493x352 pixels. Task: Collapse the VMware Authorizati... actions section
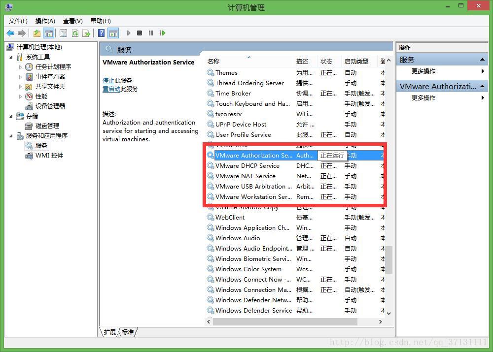pyautogui.click(x=482, y=86)
